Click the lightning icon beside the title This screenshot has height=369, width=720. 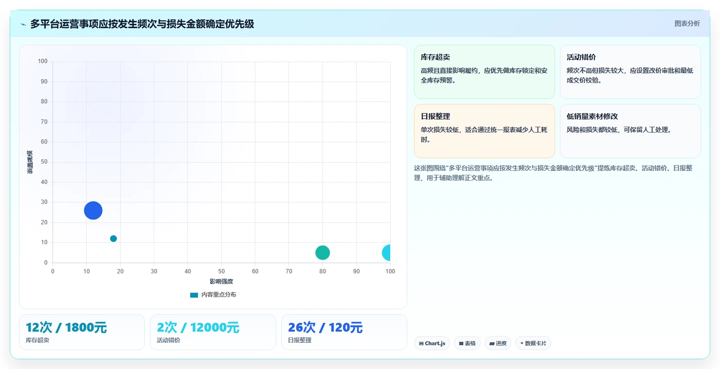point(23,24)
